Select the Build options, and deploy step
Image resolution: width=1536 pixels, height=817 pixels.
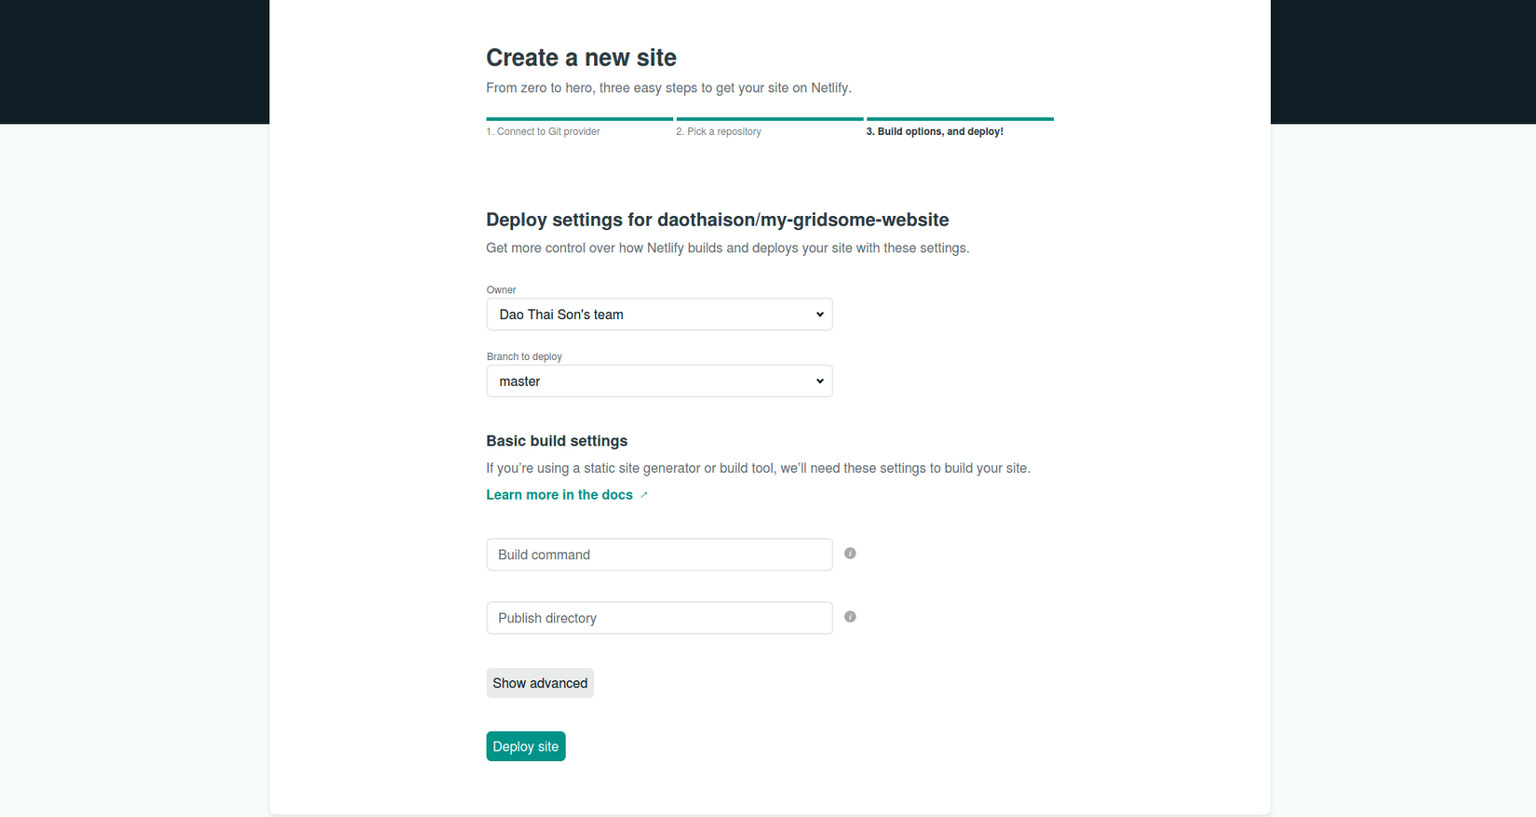[x=934, y=131]
